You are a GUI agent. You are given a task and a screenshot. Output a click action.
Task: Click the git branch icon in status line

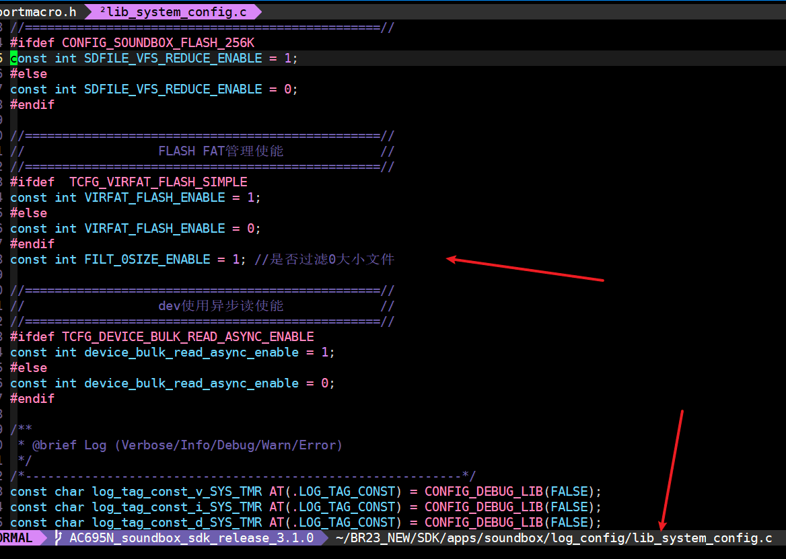[59, 538]
